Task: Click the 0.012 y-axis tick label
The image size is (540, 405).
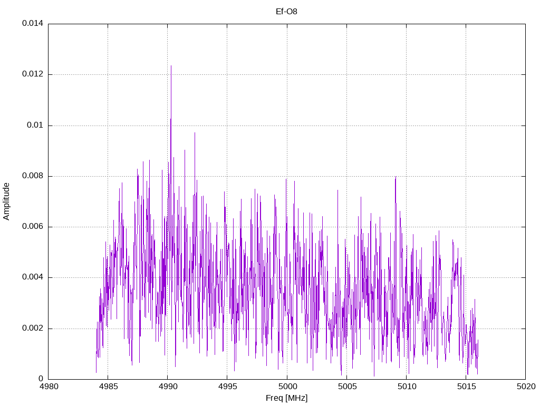Action: pos(33,74)
